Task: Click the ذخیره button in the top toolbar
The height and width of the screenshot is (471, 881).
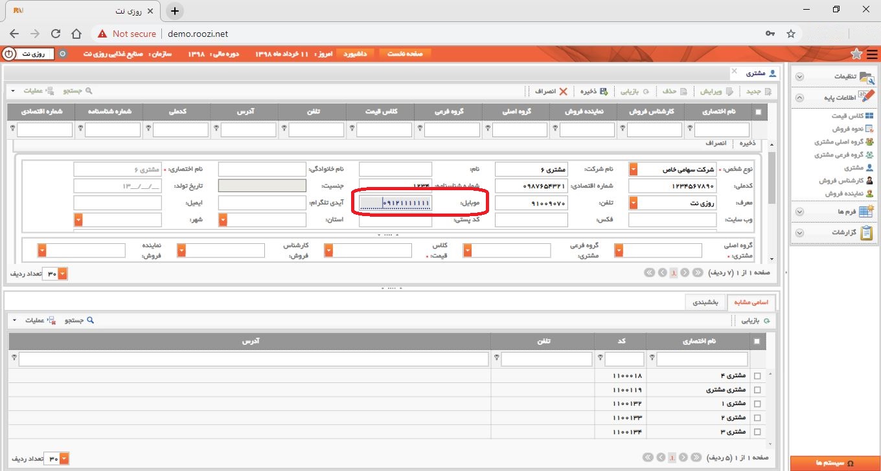Action: (593, 91)
